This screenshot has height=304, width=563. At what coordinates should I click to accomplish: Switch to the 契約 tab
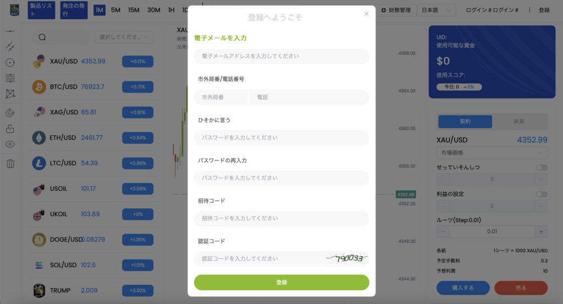click(x=465, y=121)
